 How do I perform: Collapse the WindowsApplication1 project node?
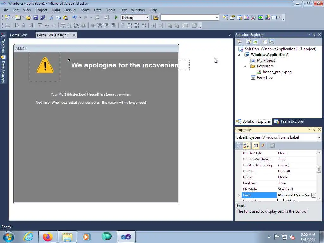[239, 55]
